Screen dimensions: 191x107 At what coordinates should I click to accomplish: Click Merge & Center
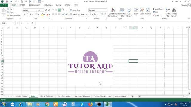pyautogui.click(x=77, y=14)
